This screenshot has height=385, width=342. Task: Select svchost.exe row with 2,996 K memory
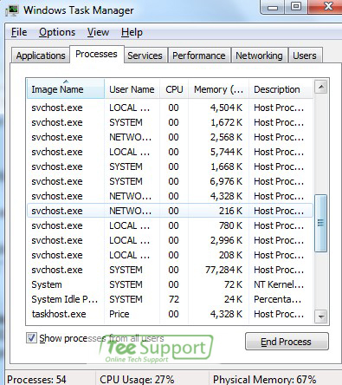point(170,240)
